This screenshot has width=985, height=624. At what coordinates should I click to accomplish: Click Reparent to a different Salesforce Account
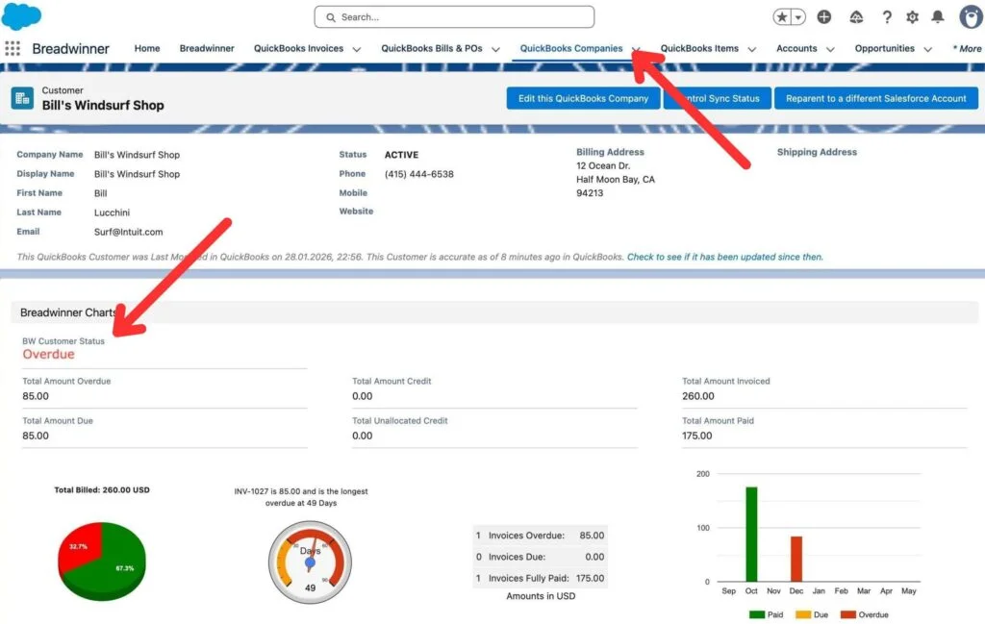pos(875,98)
